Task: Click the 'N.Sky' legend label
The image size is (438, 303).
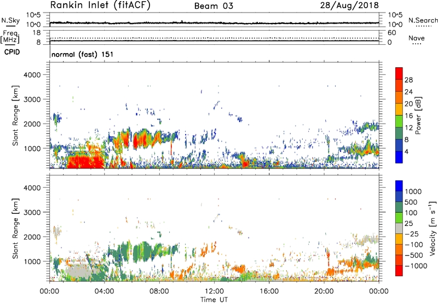Action: [x=10, y=20]
